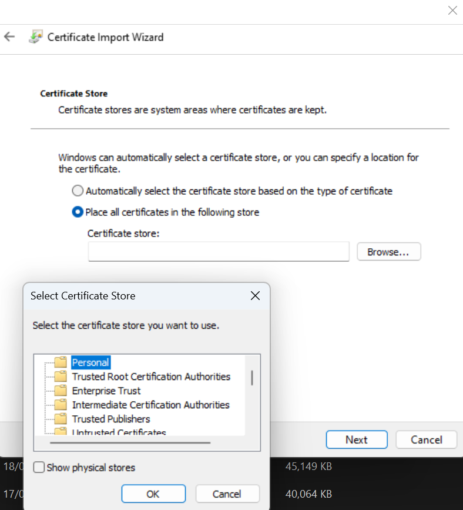This screenshot has width=463, height=510.
Task: Click the Certificate store text field
Action: click(x=219, y=252)
